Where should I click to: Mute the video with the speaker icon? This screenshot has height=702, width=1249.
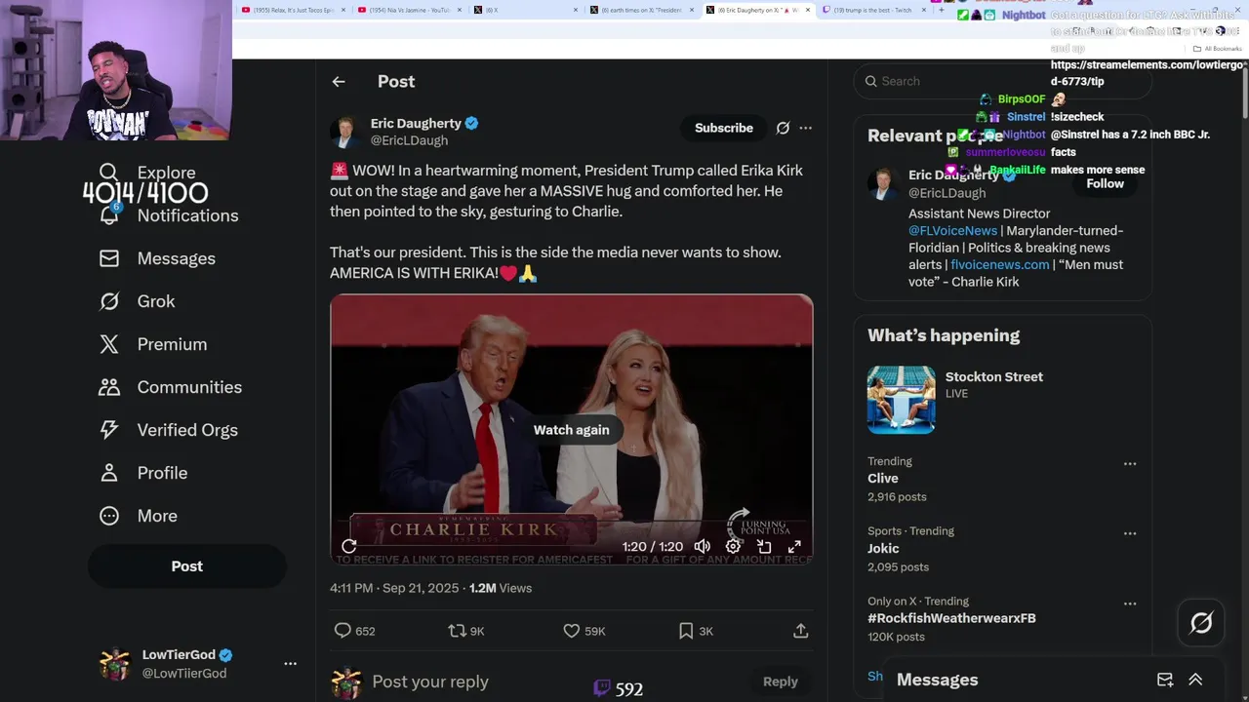click(x=703, y=547)
